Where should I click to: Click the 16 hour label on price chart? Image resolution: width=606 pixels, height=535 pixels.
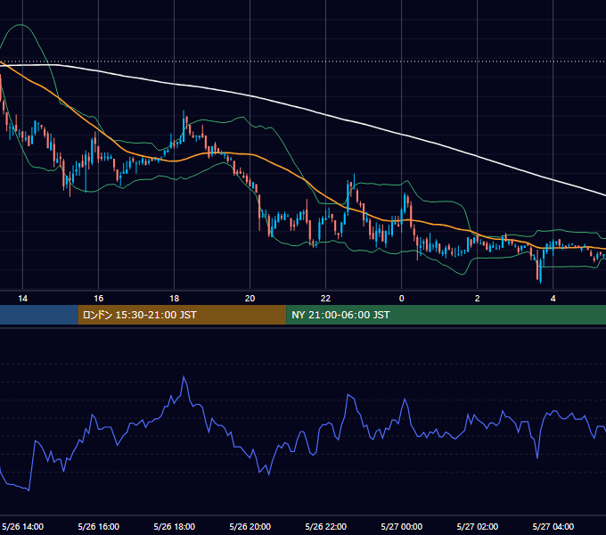click(x=99, y=299)
